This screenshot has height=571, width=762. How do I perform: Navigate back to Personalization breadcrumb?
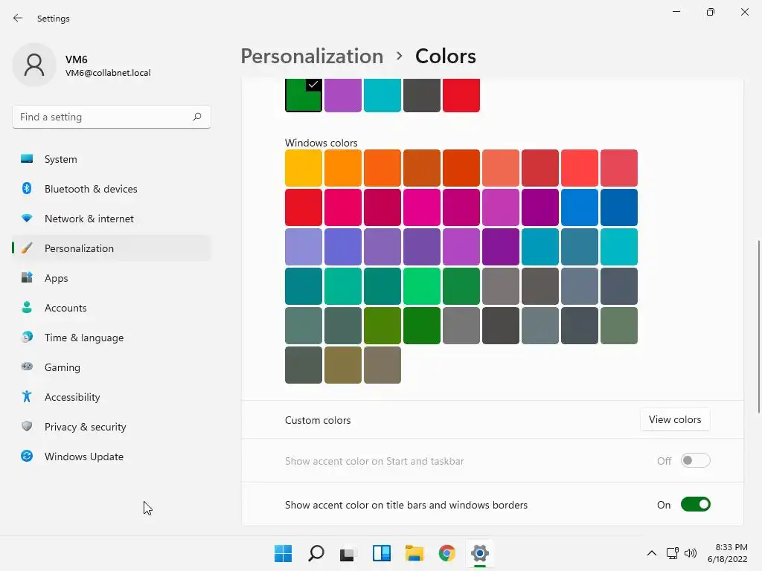point(311,57)
